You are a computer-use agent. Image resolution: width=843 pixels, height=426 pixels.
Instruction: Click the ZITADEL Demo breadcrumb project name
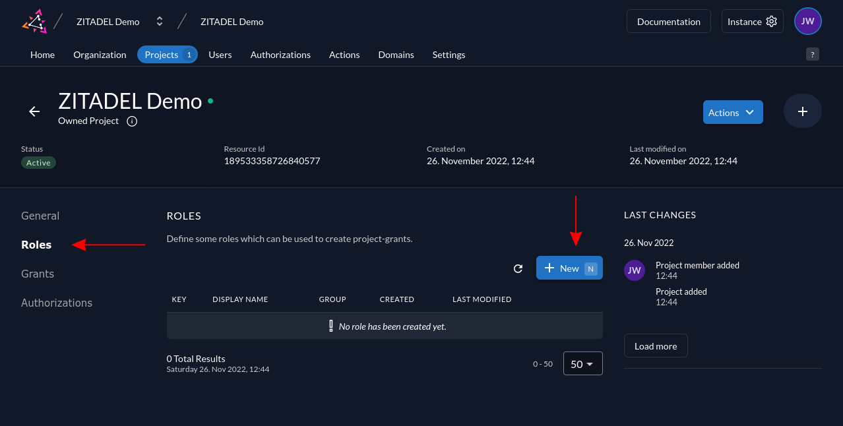[232, 22]
